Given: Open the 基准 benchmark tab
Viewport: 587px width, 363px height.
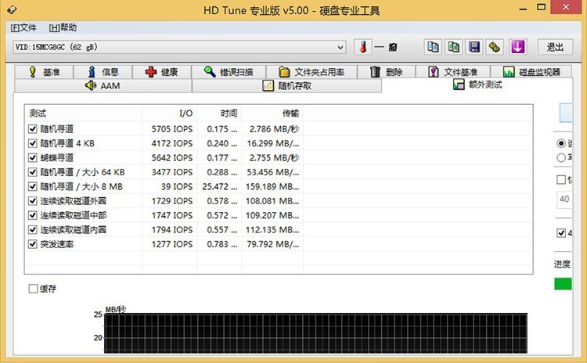Looking at the screenshot, I should point(44,72).
